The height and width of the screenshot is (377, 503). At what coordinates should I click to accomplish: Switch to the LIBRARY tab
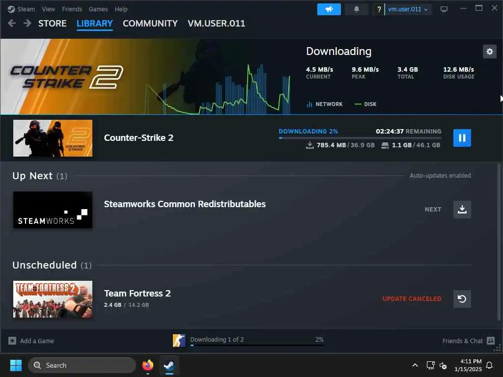coord(95,24)
